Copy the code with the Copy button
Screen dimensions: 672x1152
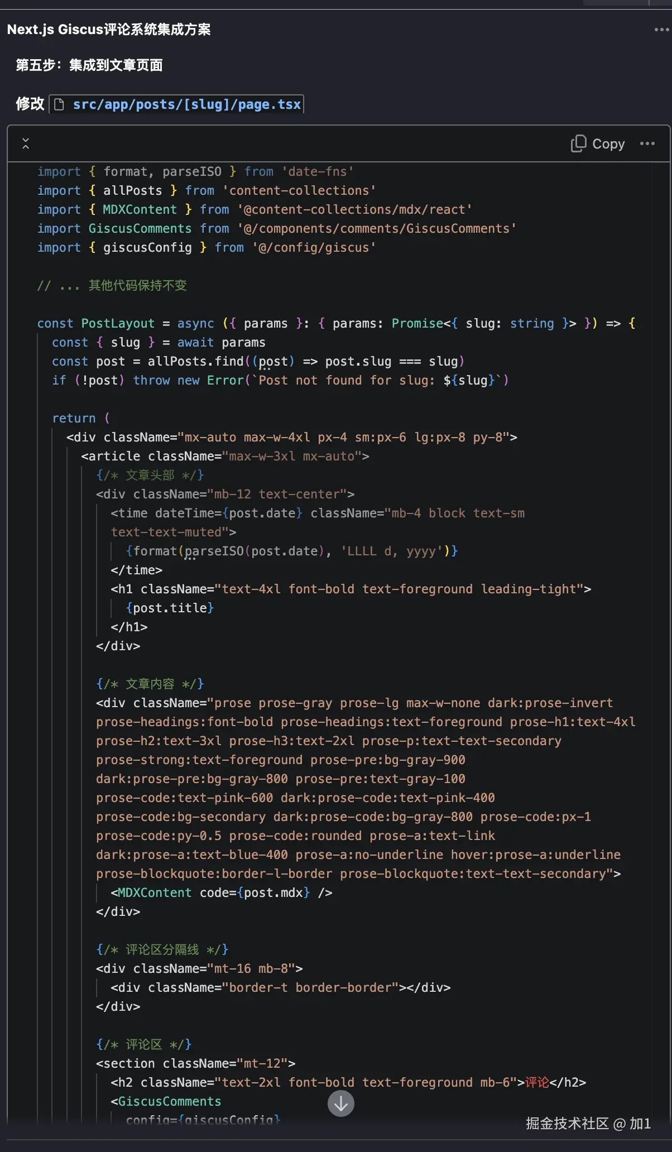pos(598,144)
